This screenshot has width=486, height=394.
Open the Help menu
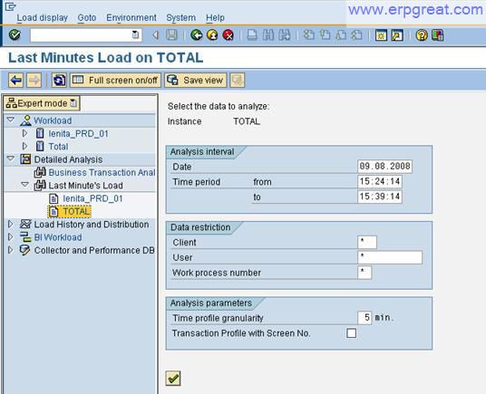click(215, 18)
